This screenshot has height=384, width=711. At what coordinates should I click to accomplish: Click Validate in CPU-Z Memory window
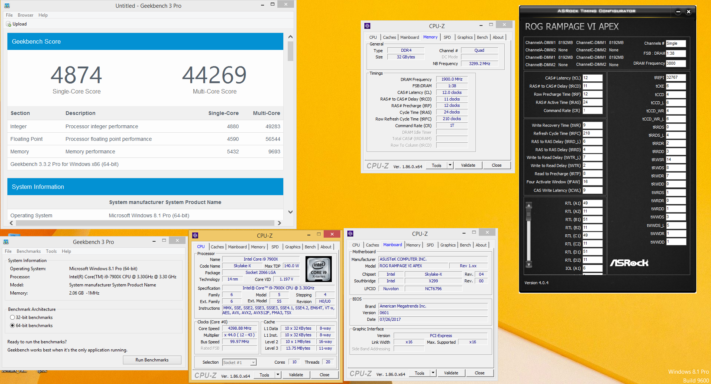click(x=468, y=165)
